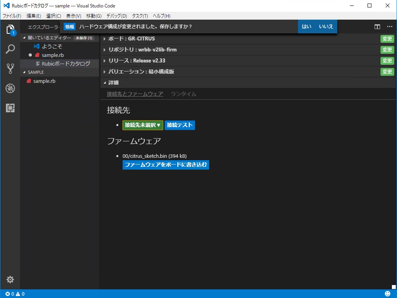Open the Debug view icon
The height and width of the screenshot is (298, 397).
click(10, 88)
